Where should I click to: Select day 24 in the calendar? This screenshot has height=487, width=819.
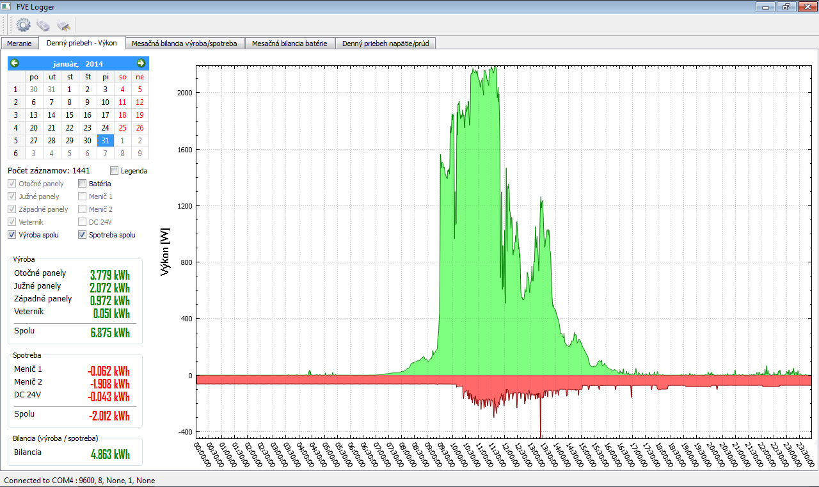pyautogui.click(x=106, y=128)
